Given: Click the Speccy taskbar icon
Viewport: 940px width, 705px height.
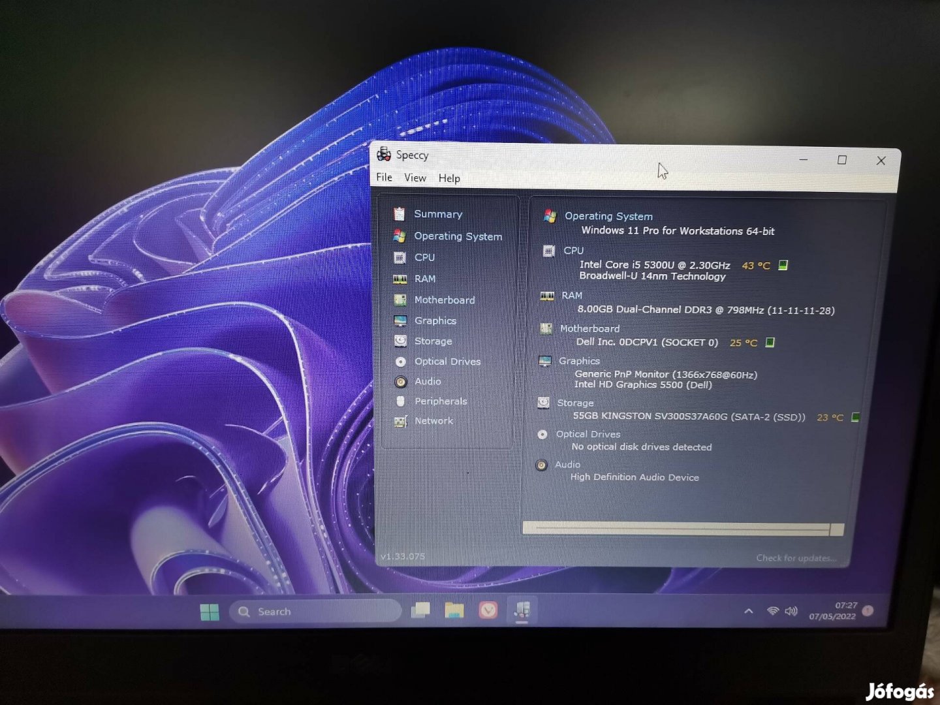Looking at the screenshot, I should click(522, 610).
